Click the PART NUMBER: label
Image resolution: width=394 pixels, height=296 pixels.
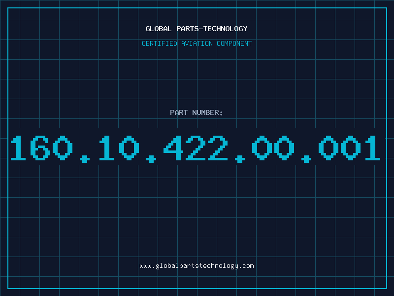click(x=197, y=112)
